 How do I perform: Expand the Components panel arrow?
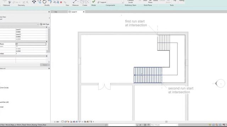[123, 3]
